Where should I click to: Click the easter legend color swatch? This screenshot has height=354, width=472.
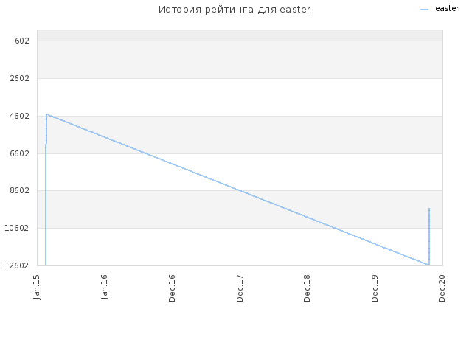(424, 10)
